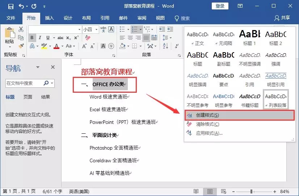Click the 登录 sign-in button

pos(220,6)
